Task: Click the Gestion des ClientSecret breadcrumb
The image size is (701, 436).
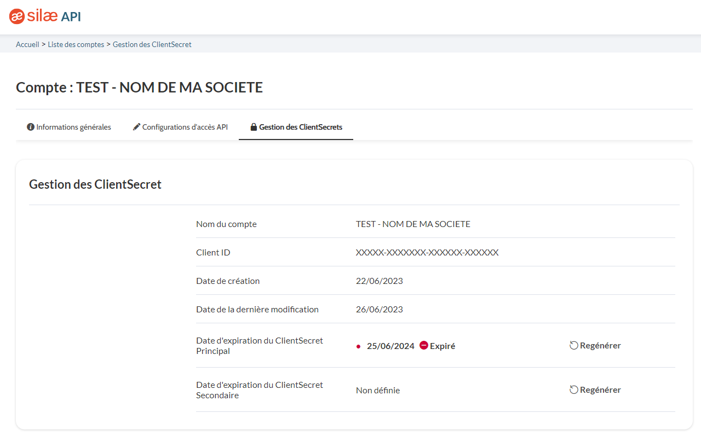Action: click(x=152, y=44)
